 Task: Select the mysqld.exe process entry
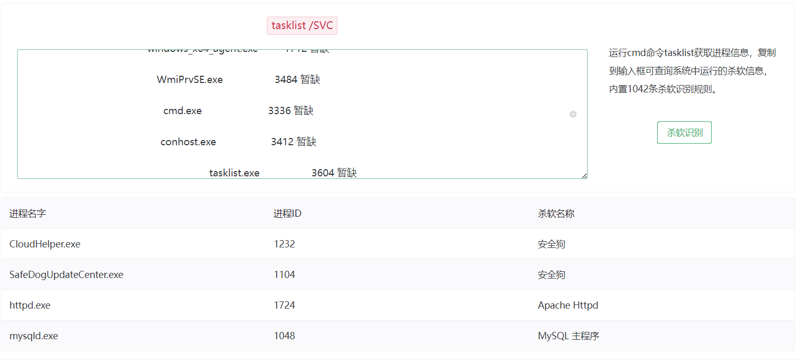[34, 336]
